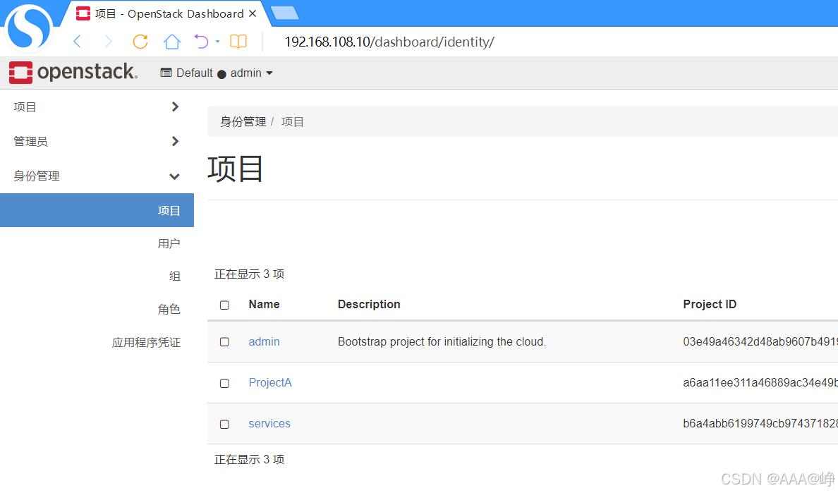Click the ProjectA project ID value
Viewport: 838px width, 493px height.
760,383
